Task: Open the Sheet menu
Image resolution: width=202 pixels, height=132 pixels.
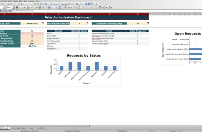Action: pyautogui.click(x=16, y=1)
